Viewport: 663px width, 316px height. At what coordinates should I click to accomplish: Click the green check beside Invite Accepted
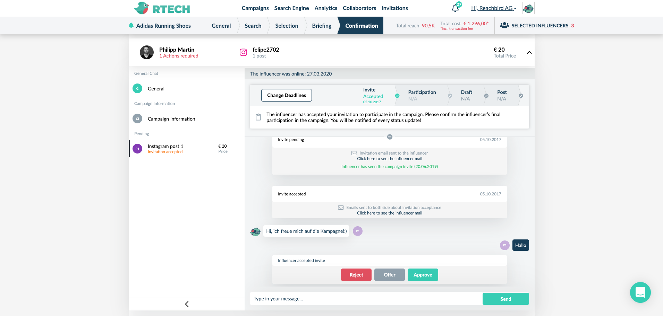[x=397, y=96]
